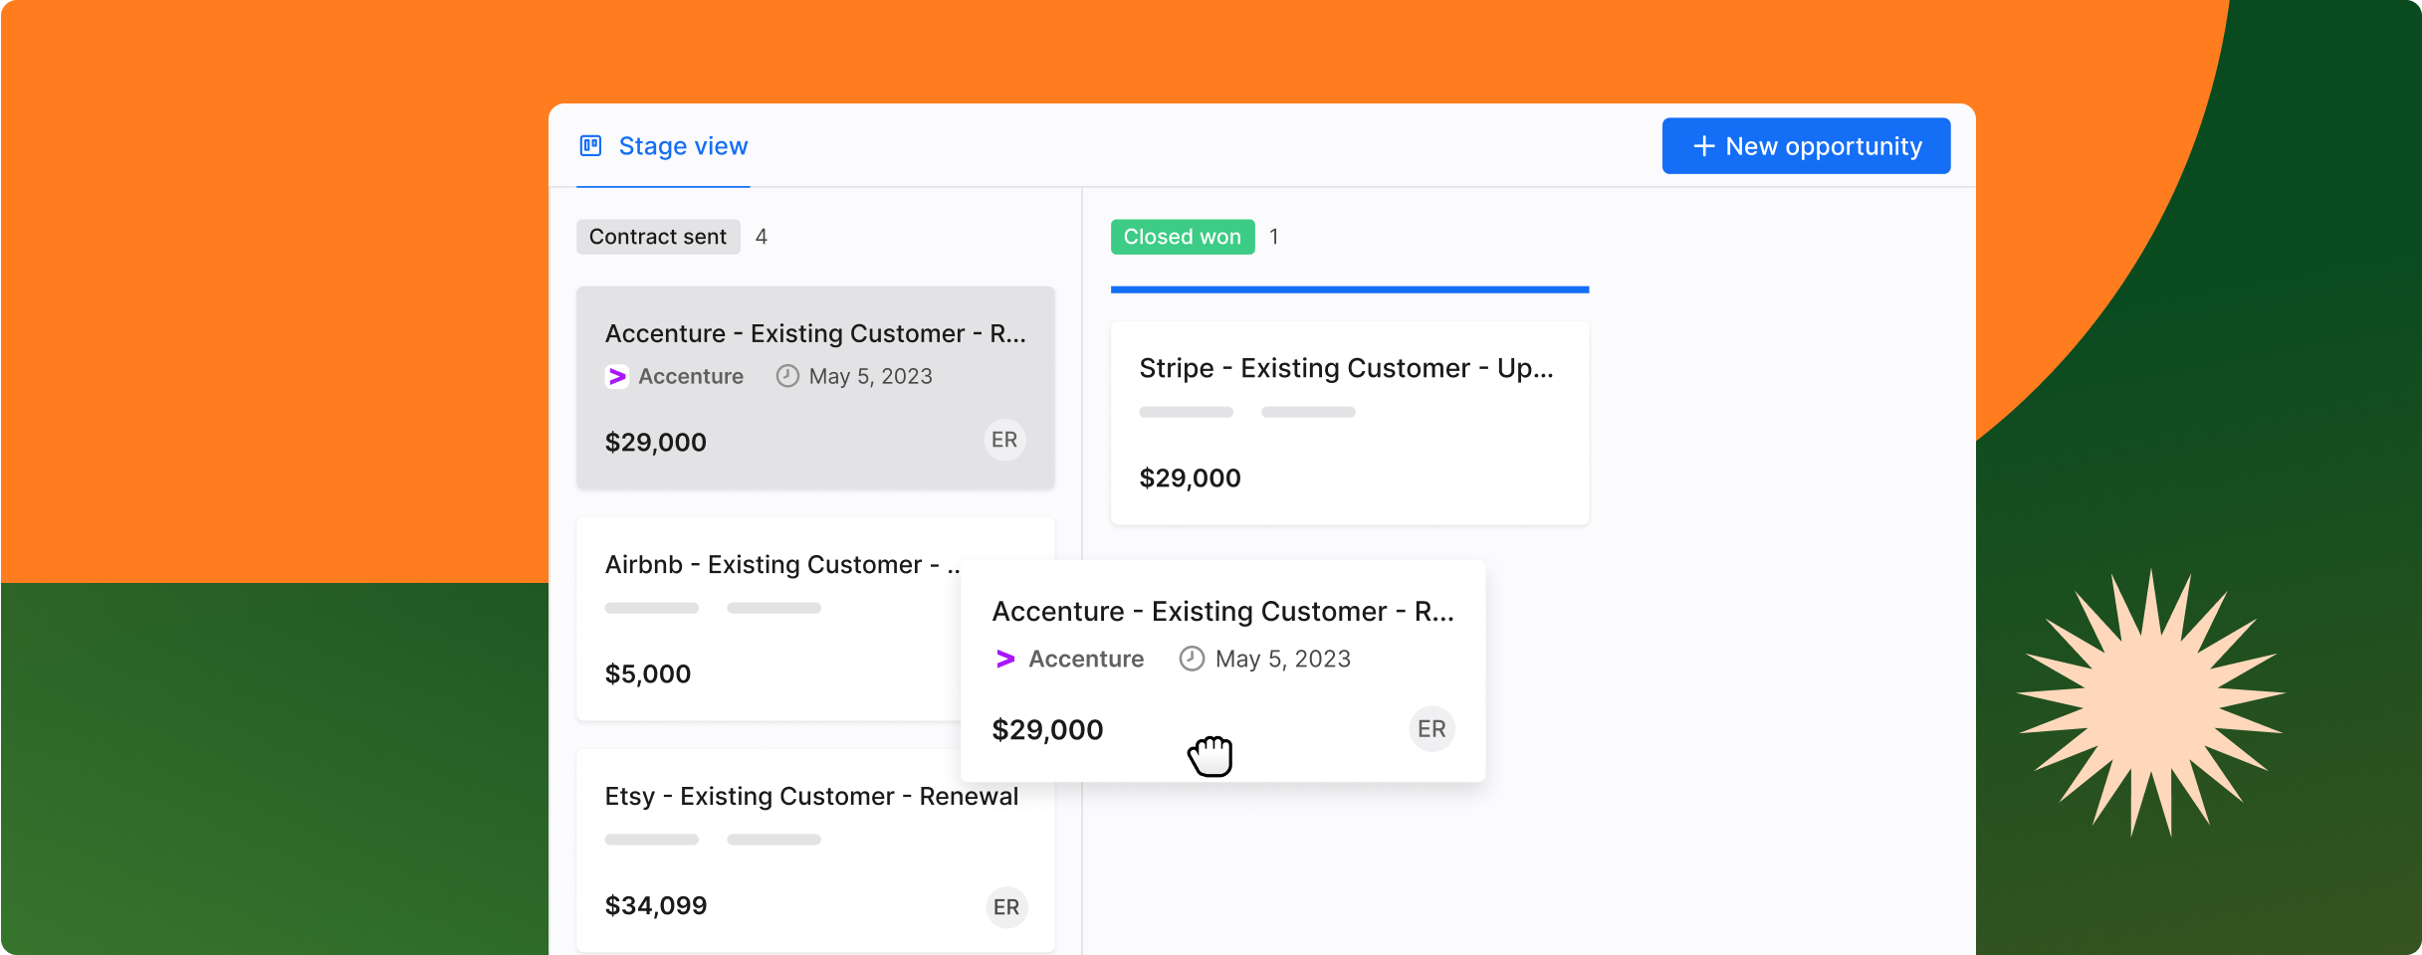
Task: Click May 5, 2023 on dragged card
Action: point(1283,659)
